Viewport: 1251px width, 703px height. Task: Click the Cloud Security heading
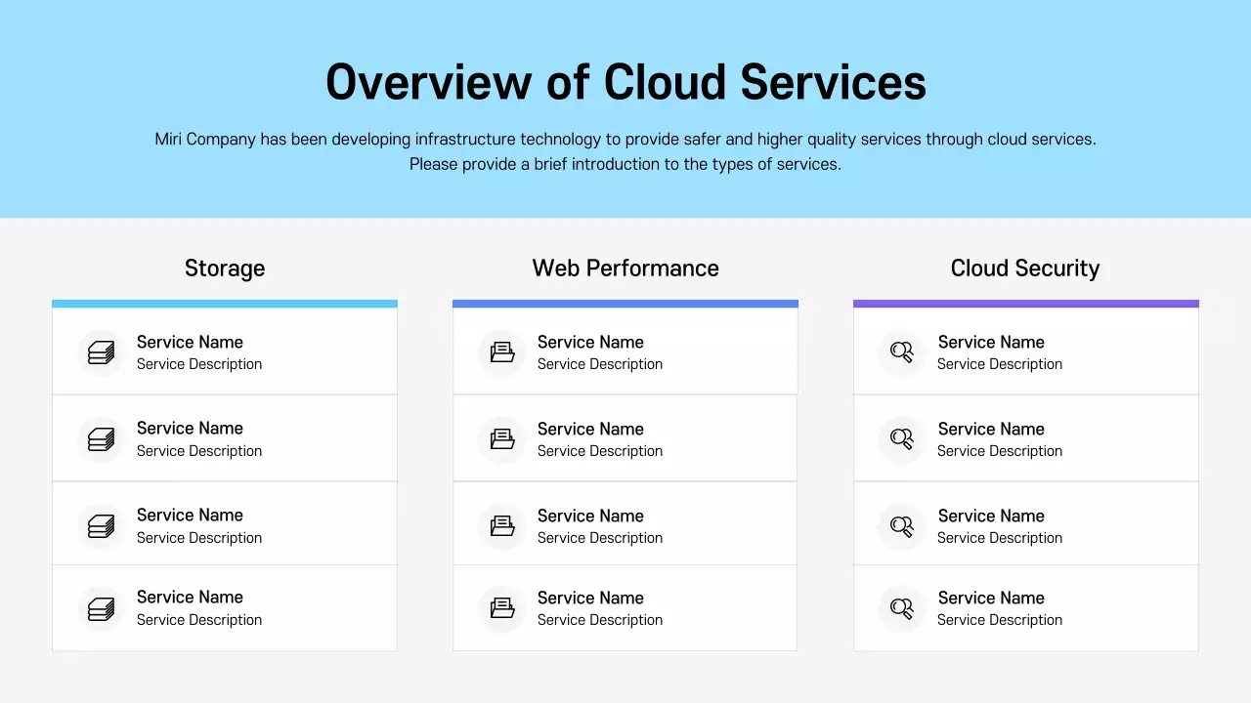coord(1025,268)
